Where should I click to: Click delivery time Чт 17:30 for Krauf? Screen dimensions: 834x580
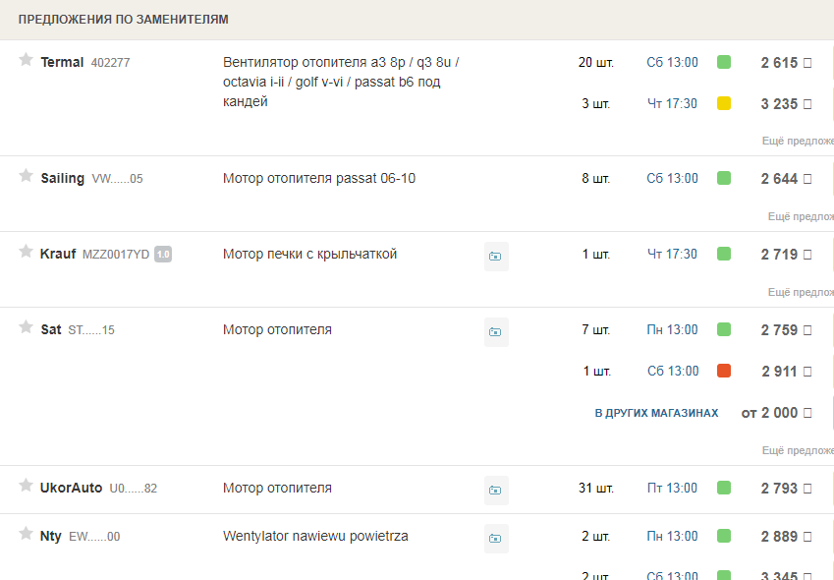coord(672,255)
